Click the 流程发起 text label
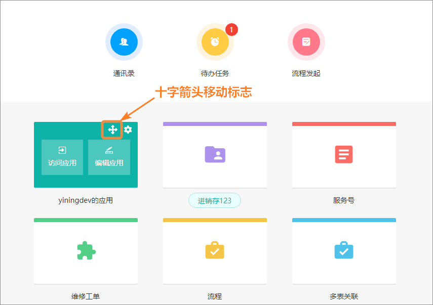This screenshot has height=305, width=433. click(x=306, y=73)
